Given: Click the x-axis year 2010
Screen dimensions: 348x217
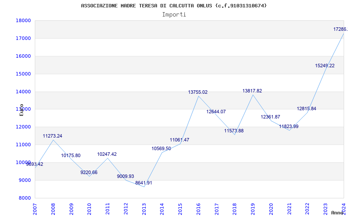Looking at the screenshot, I should point(90,209).
